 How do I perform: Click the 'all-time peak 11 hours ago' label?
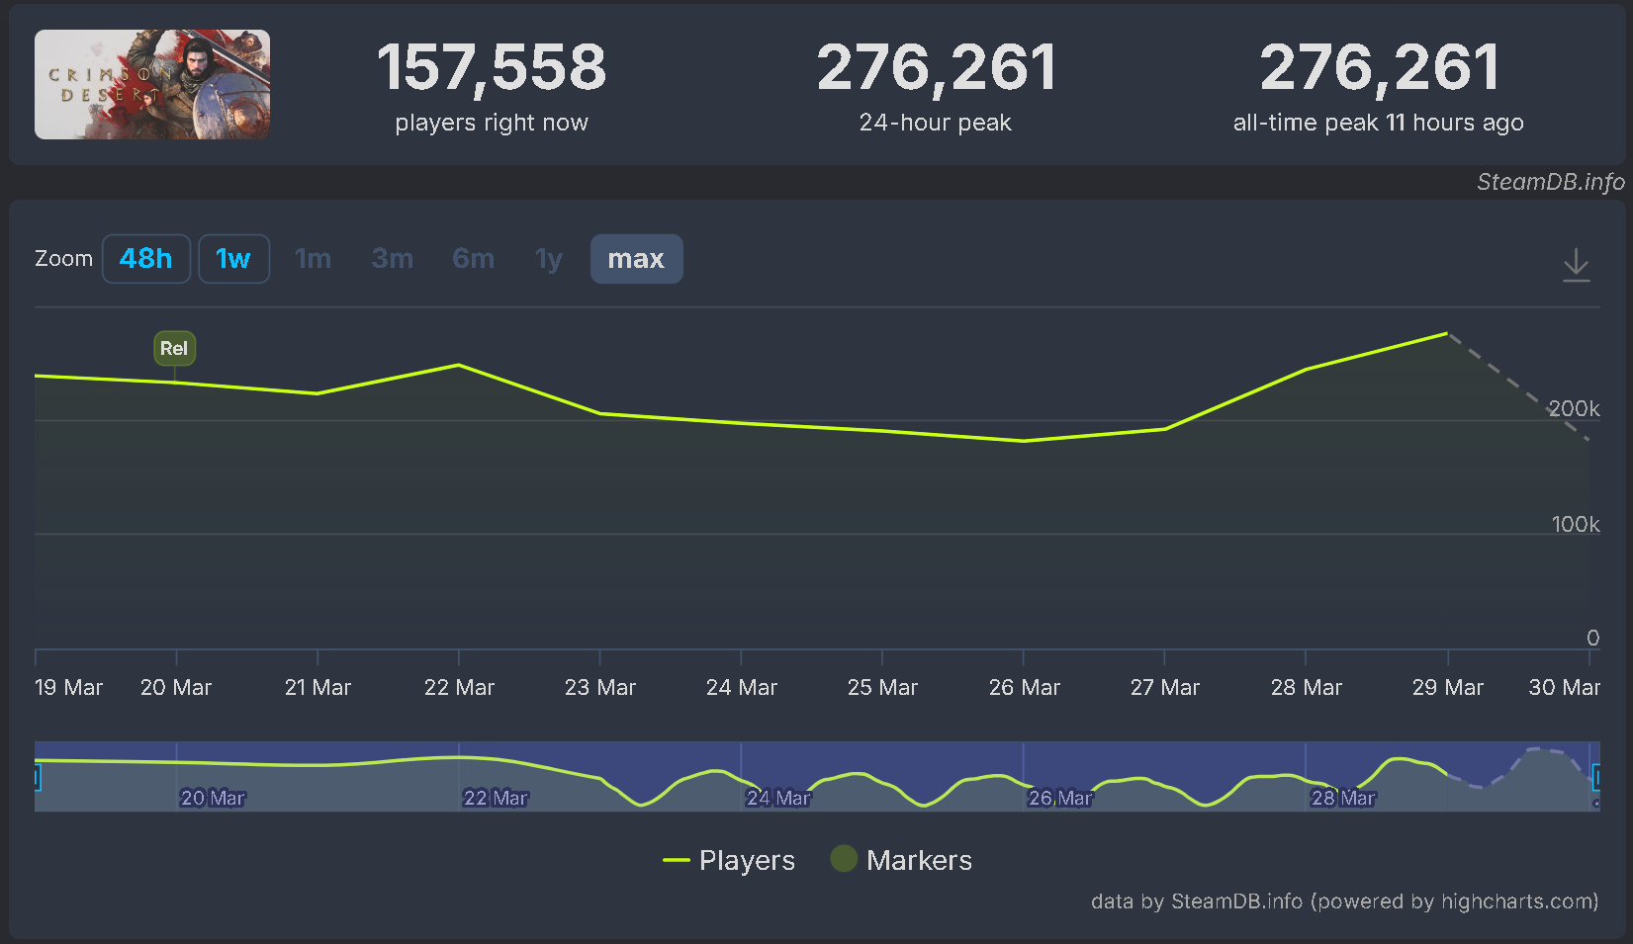pyautogui.click(x=1378, y=123)
